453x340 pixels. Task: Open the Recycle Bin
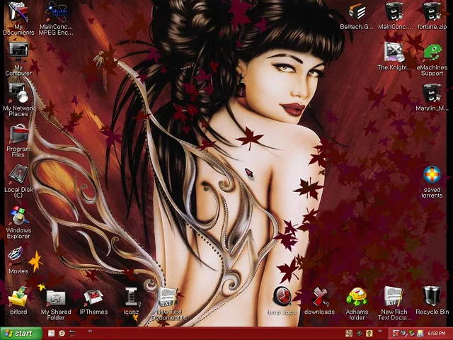[x=432, y=296]
